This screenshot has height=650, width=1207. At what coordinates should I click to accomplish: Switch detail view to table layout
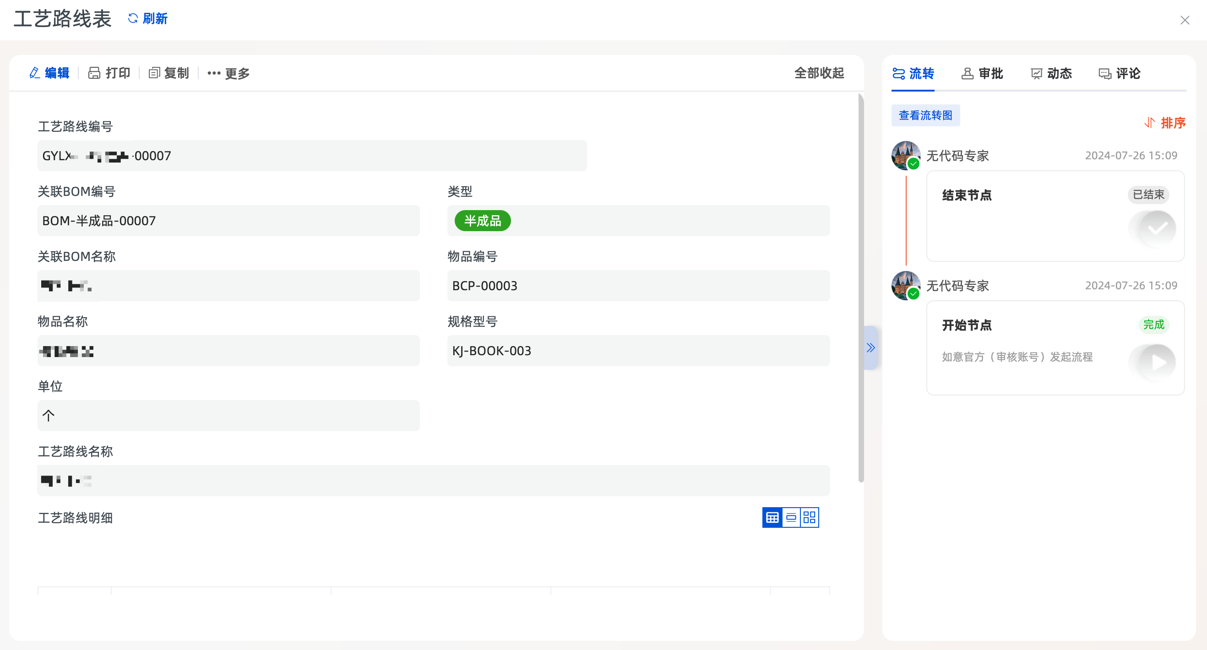pos(772,517)
